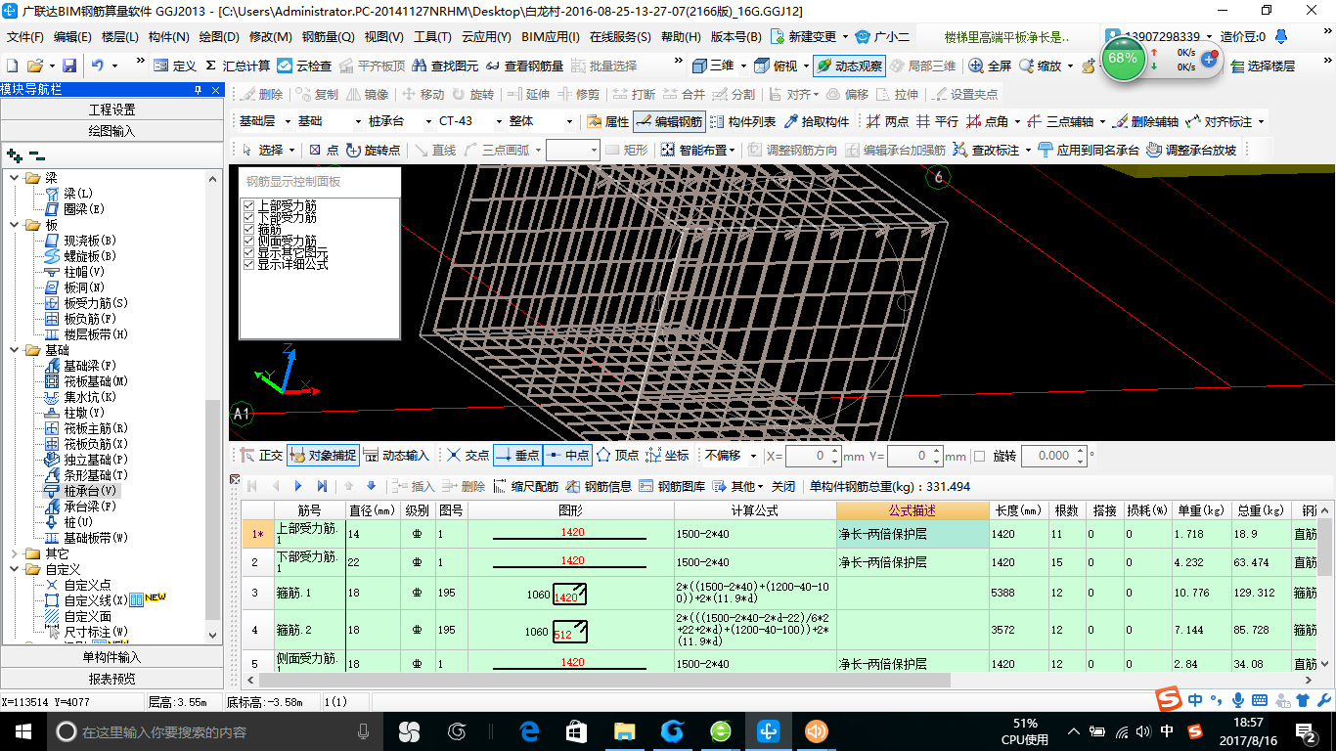Collapse the 板 tree node
This screenshot has width=1336, height=751.
(14, 225)
